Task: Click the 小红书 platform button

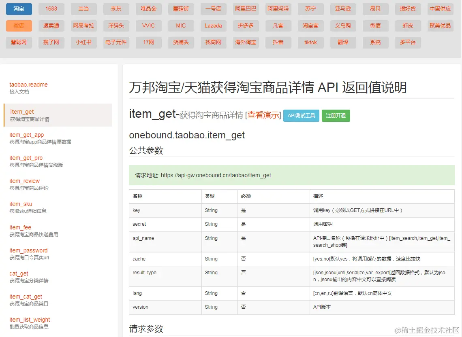Action: pos(83,42)
